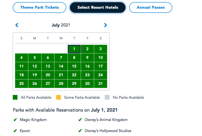Select July 31 in the calendar
Image resolution: width=202 pixels, height=136 pixels.
[x=100, y=83]
